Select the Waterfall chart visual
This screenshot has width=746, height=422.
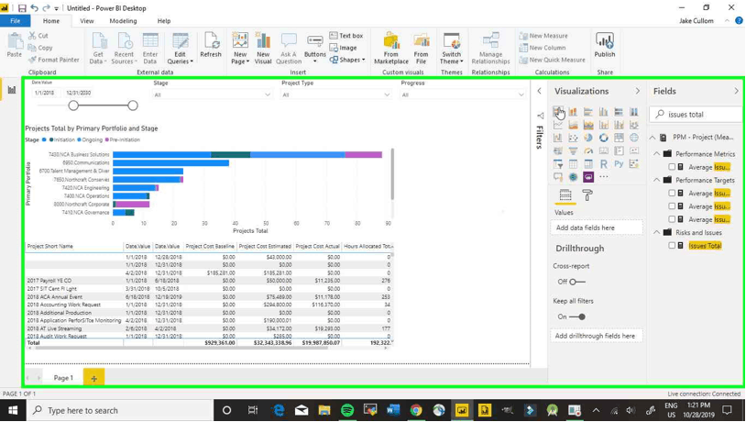[558, 138]
